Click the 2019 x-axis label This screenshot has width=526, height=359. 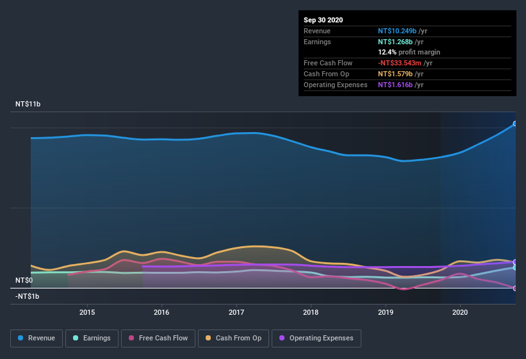386,312
